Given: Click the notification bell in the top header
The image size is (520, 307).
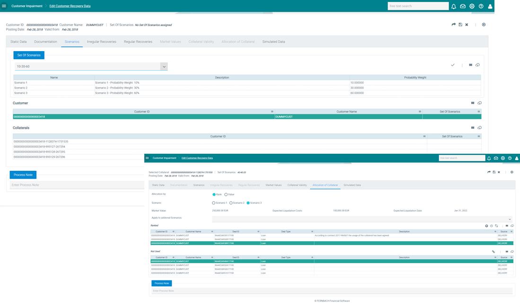Looking at the screenshot, I should (x=453, y=6).
